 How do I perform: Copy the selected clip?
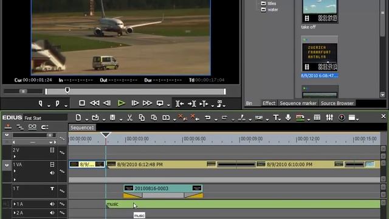pos(142,117)
